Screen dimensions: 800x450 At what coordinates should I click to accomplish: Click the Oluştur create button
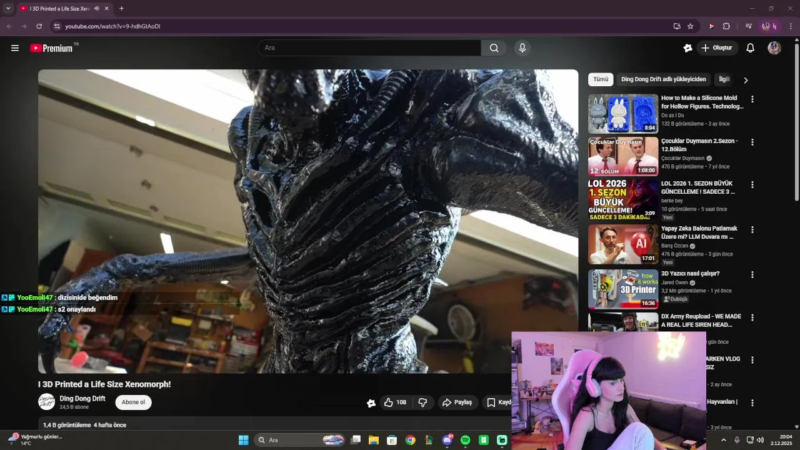[717, 48]
